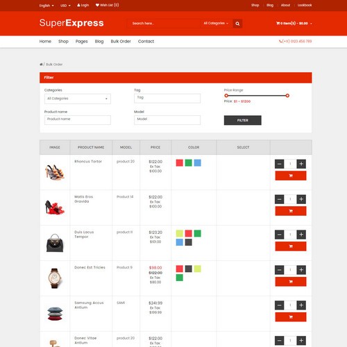
Task: Click the dark FILTER button
Action: click(243, 120)
